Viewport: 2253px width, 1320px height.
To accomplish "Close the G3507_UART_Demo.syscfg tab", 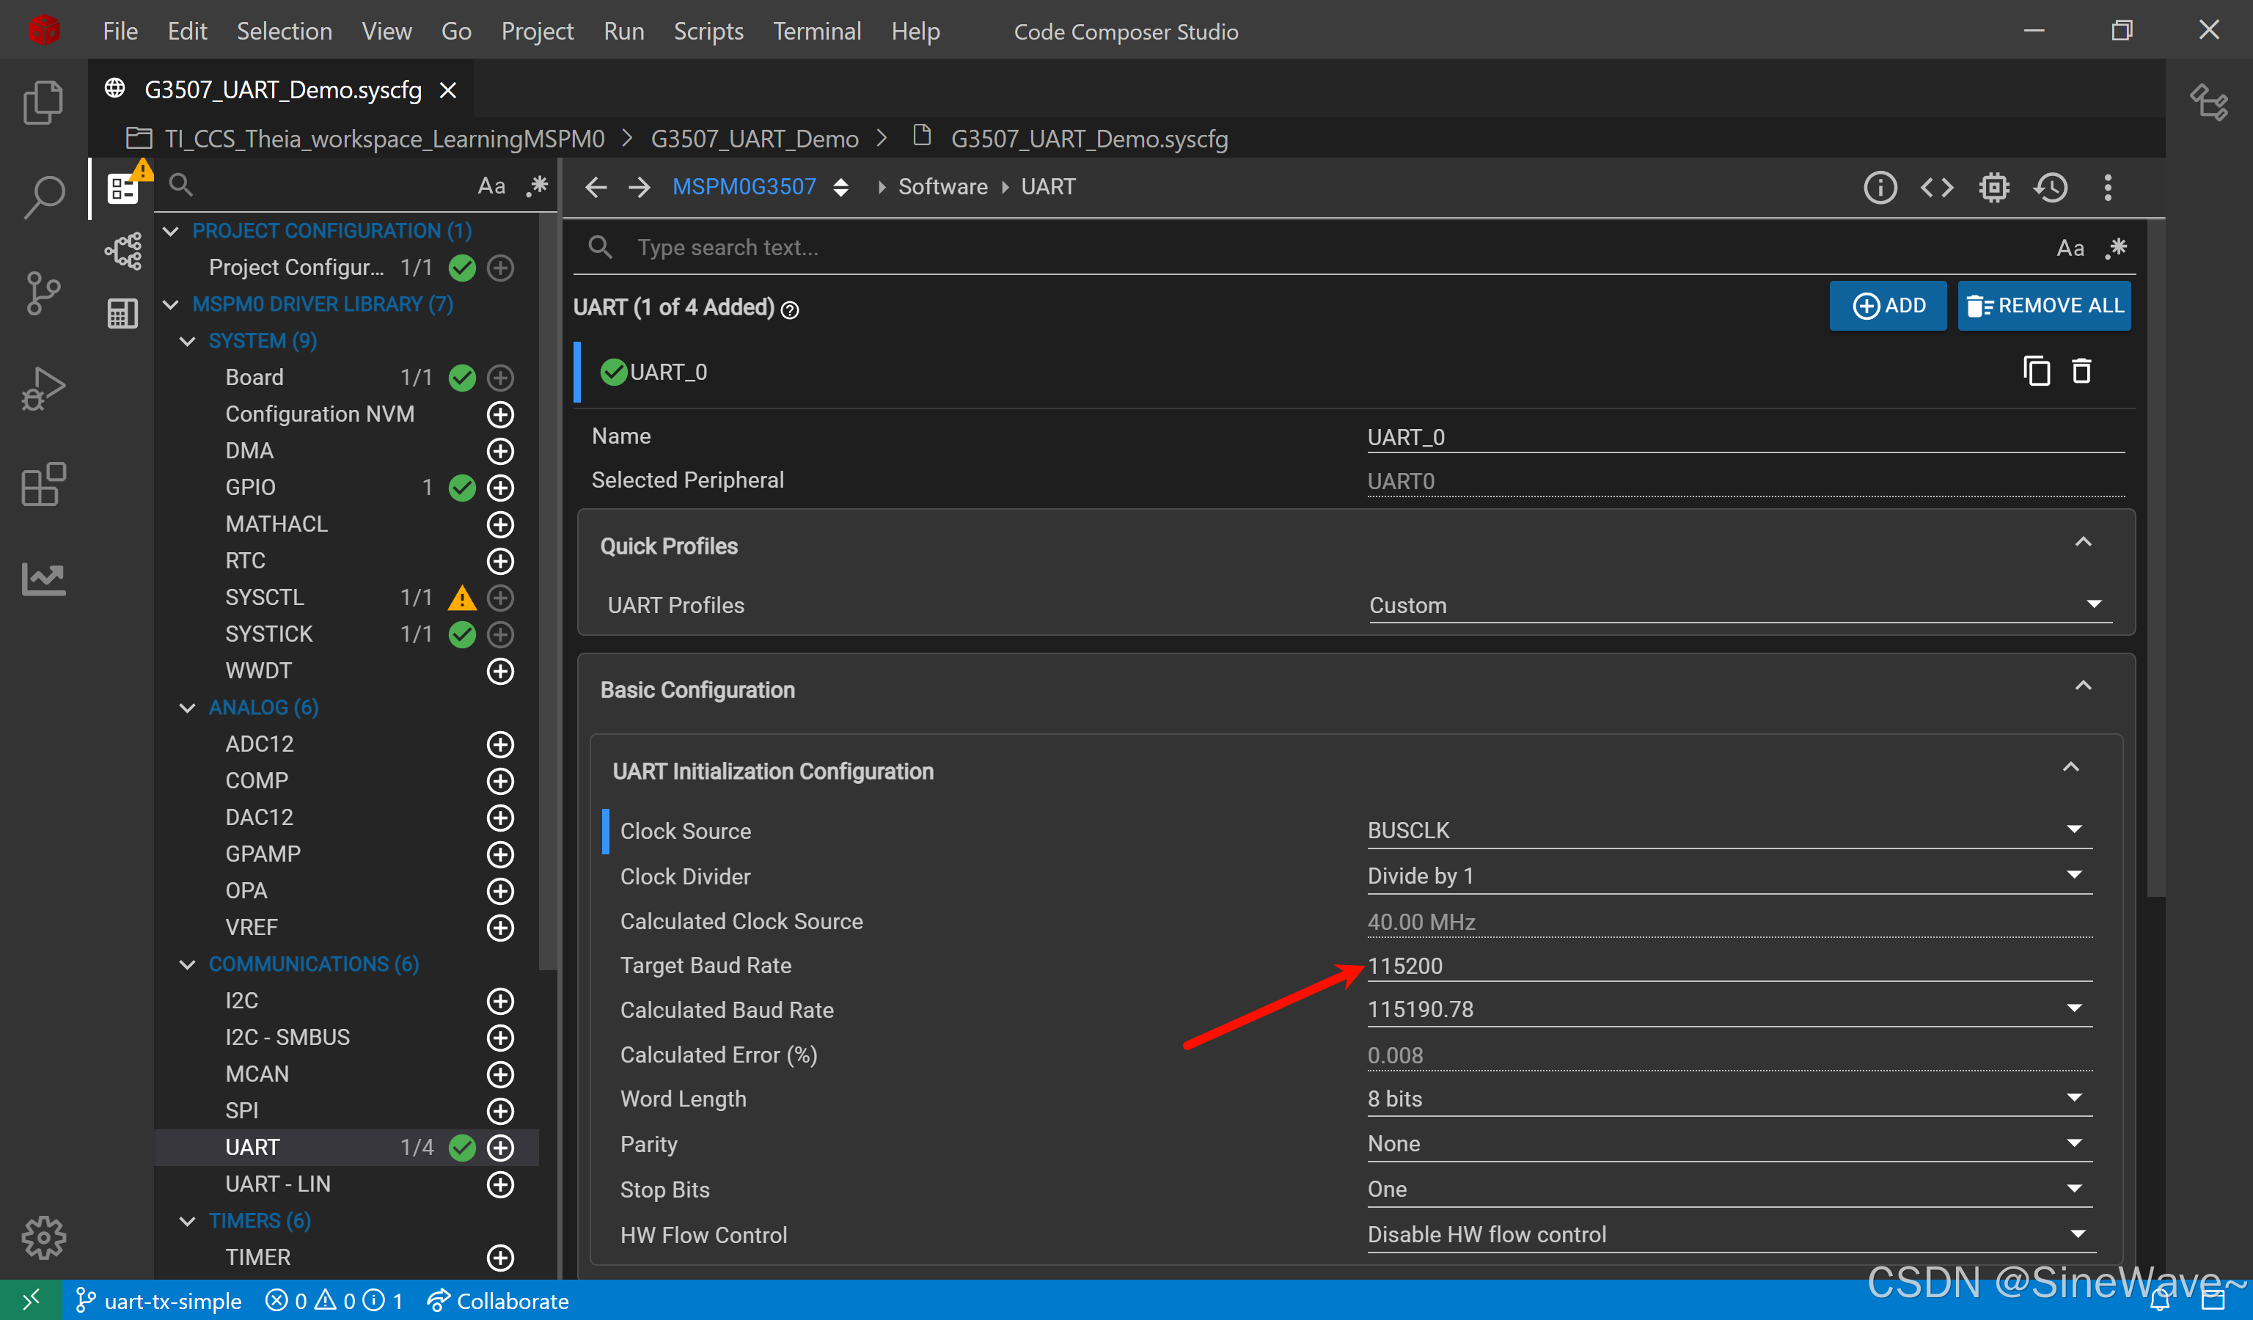I will 448,89.
